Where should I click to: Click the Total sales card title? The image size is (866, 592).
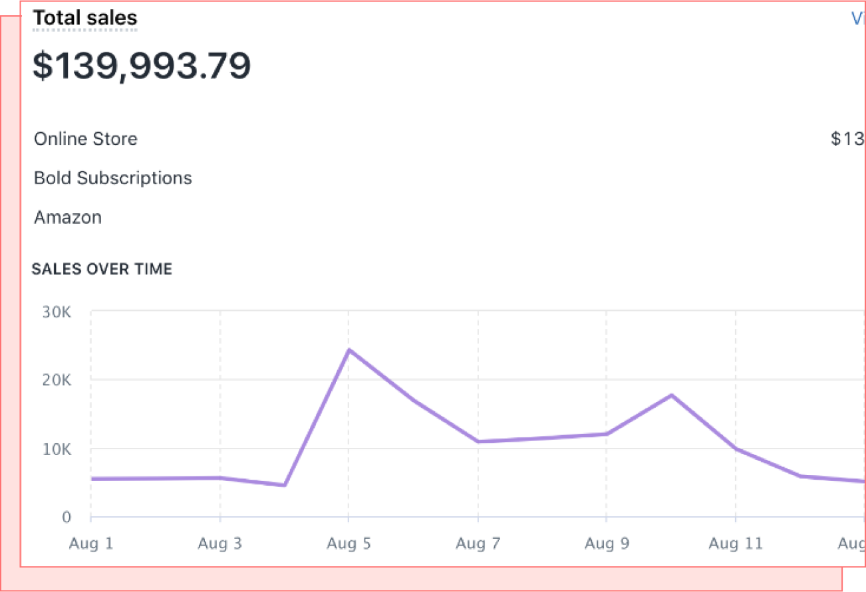[85, 18]
